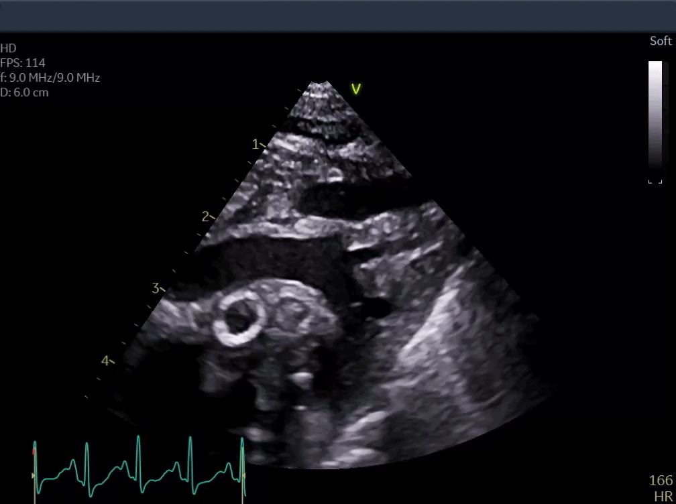
Task: Click the FPS: 114 readout
Action: click(x=23, y=63)
